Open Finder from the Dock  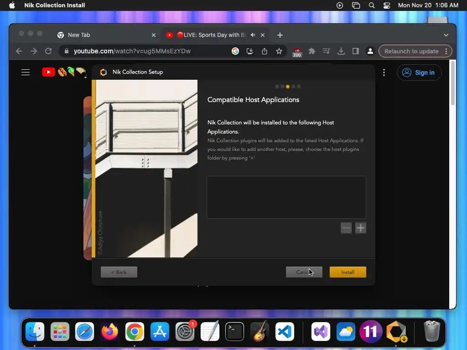[35, 331]
